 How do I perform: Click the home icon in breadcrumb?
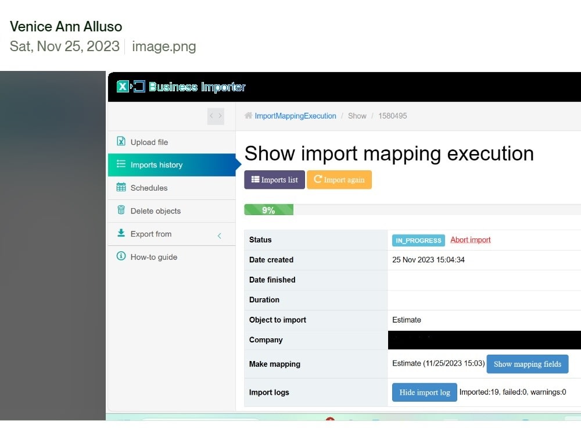(248, 116)
